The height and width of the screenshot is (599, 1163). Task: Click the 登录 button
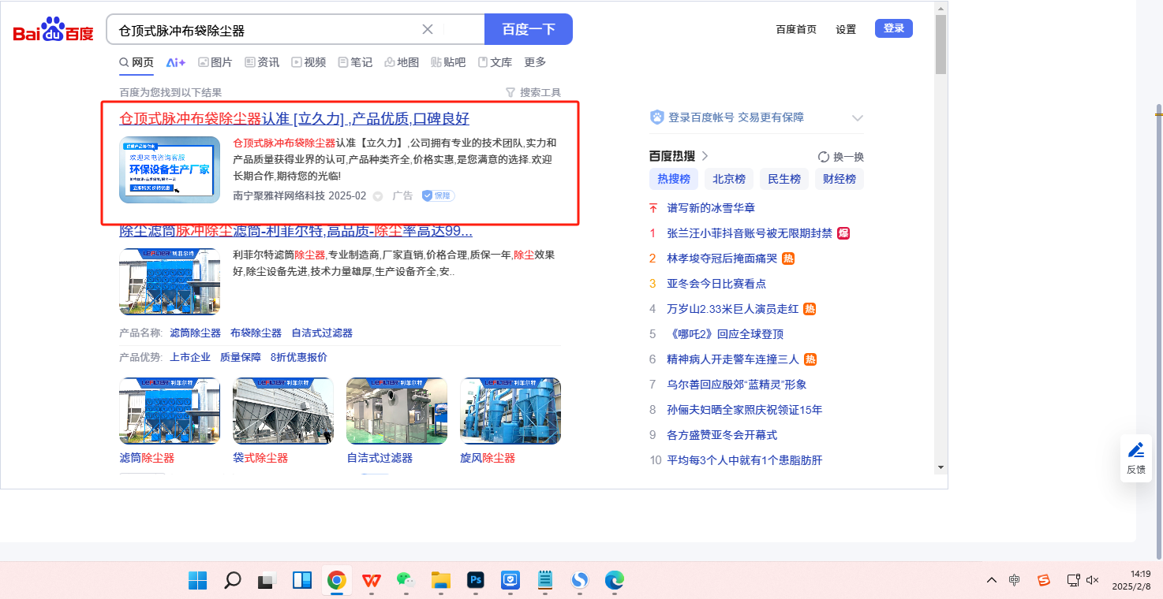[893, 28]
